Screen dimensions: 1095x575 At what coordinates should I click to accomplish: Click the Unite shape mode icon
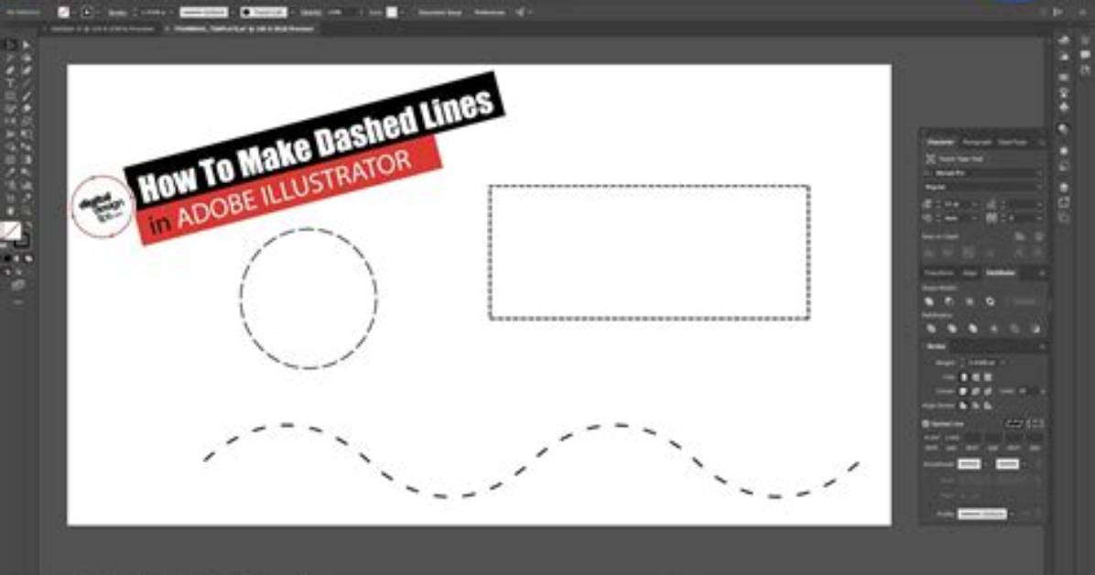(929, 301)
